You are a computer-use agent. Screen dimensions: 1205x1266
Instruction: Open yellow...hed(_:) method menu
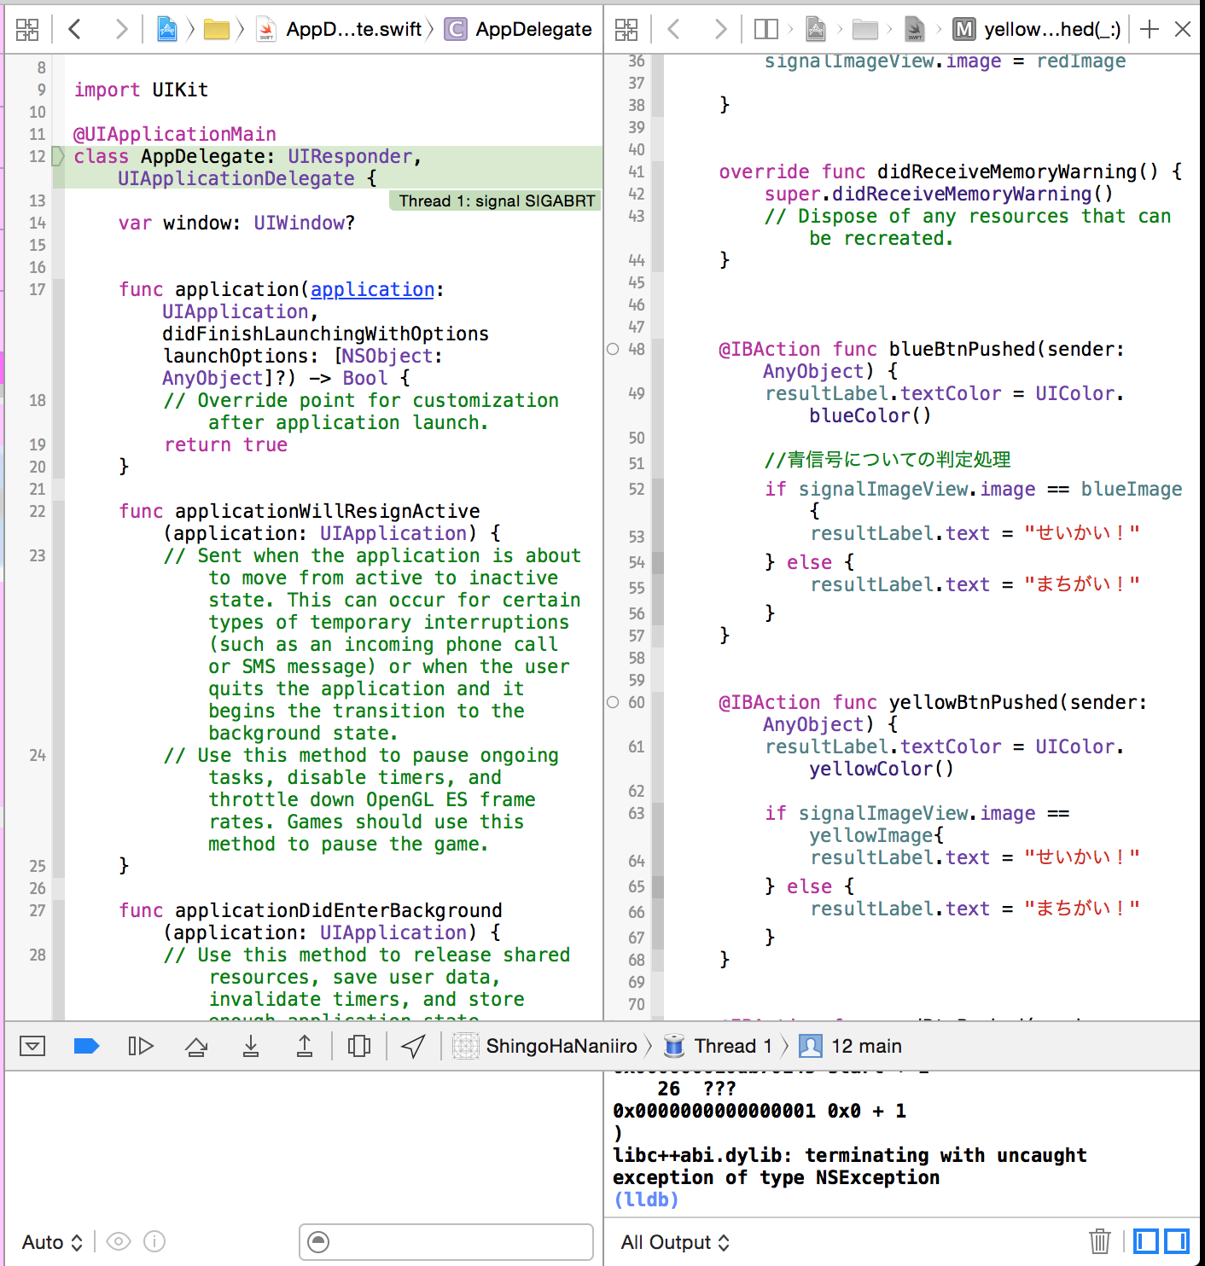pos(1037,30)
